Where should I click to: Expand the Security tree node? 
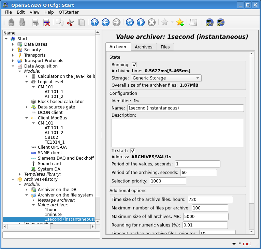13,50
